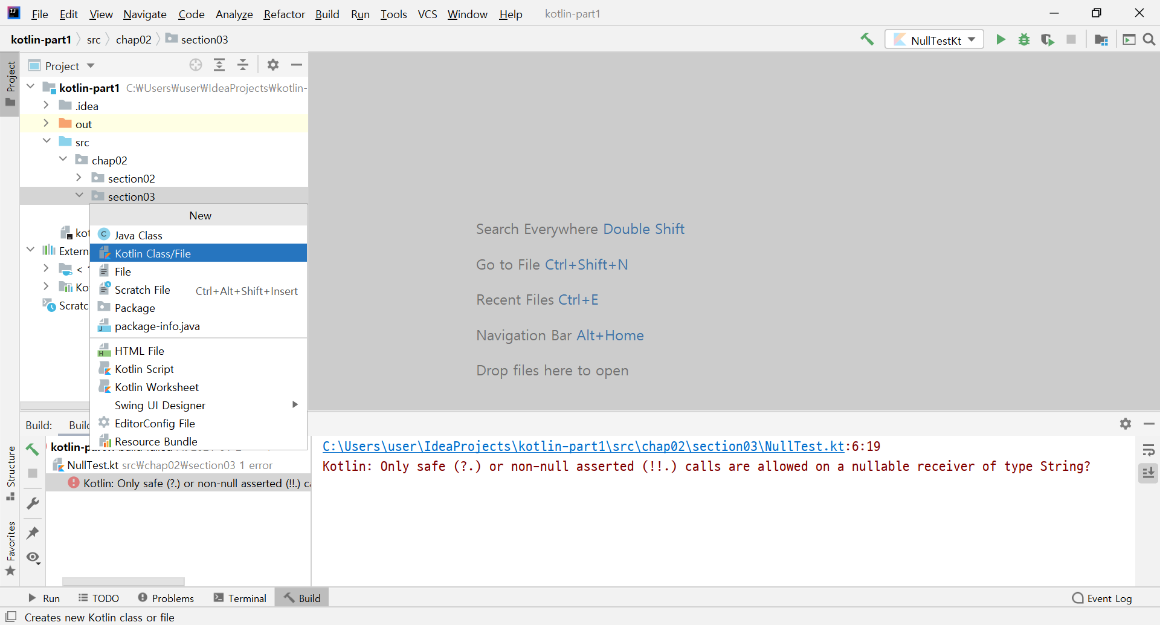Viewport: 1160px width, 625px height.
Task: Expand the .idea folder
Action: (47, 105)
